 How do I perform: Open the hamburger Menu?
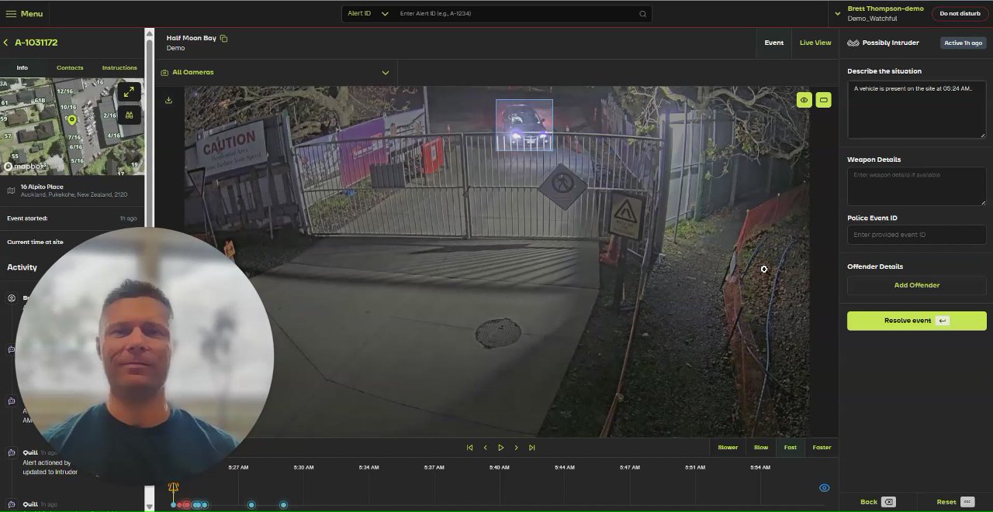(24, 14)
